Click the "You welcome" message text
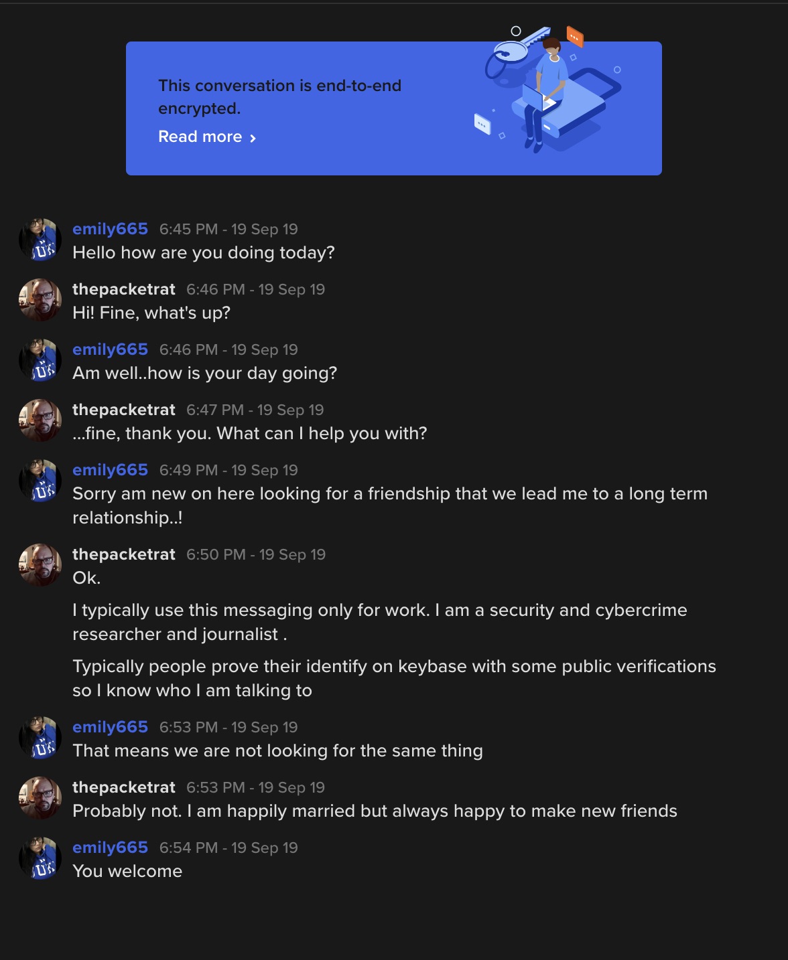This screenshot has height=960, width=788. (127, 872)
